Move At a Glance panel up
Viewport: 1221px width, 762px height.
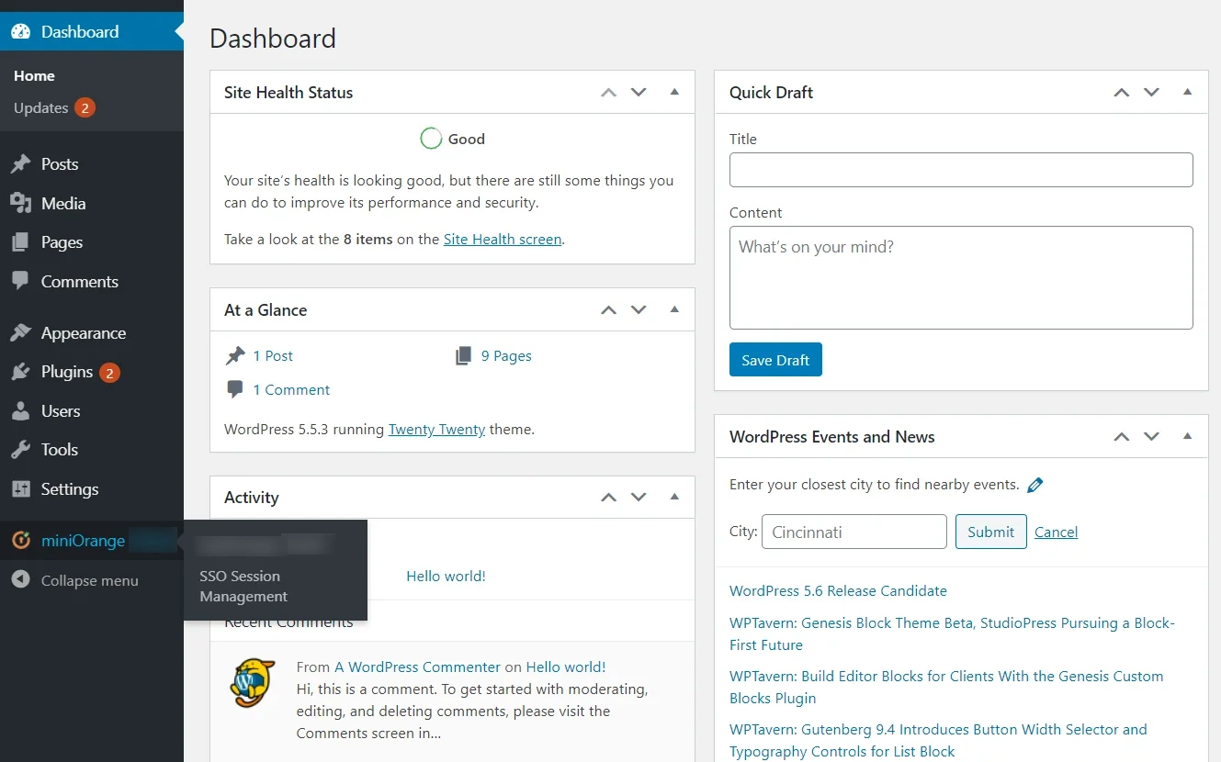coord(608,309)
